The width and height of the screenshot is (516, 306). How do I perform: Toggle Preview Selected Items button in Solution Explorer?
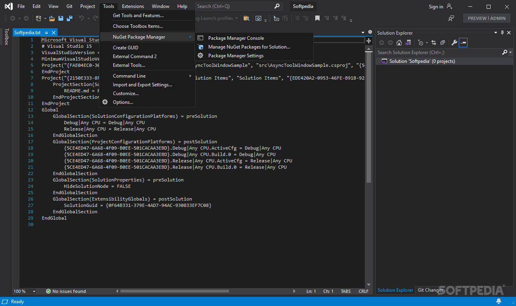[463, 43]
